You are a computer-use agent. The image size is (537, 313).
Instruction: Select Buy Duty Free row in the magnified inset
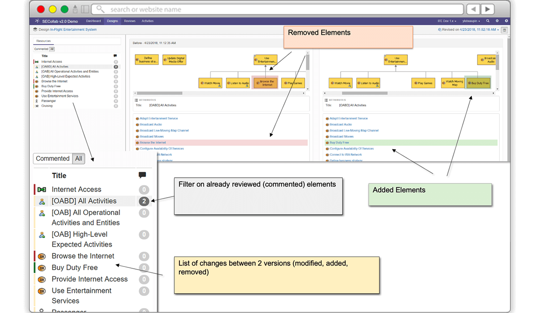[x=92, y=268]
